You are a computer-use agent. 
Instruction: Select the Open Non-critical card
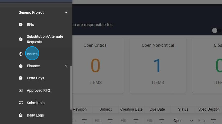pyautogui.click(x=158, y=66)
